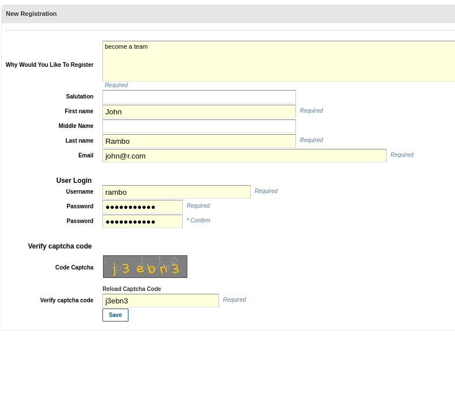Select the First name field containing John

pyautogui.click(x=199, y=112)
